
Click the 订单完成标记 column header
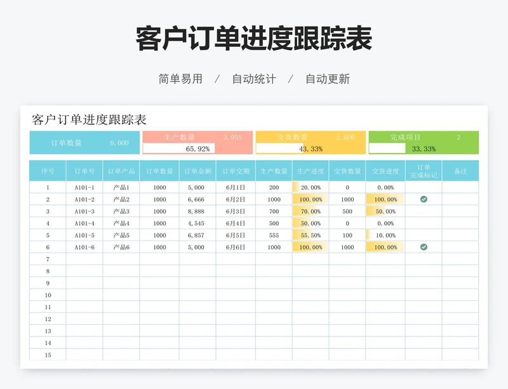424,171
